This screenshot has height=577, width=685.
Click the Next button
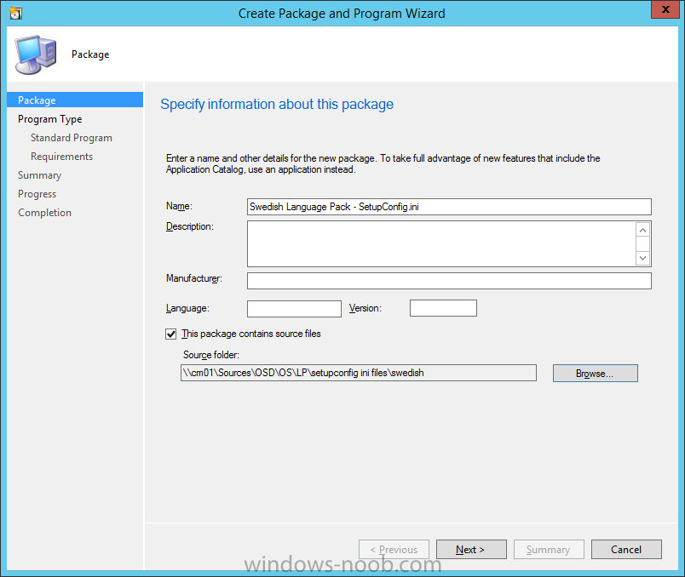click(x=471, y=550)
